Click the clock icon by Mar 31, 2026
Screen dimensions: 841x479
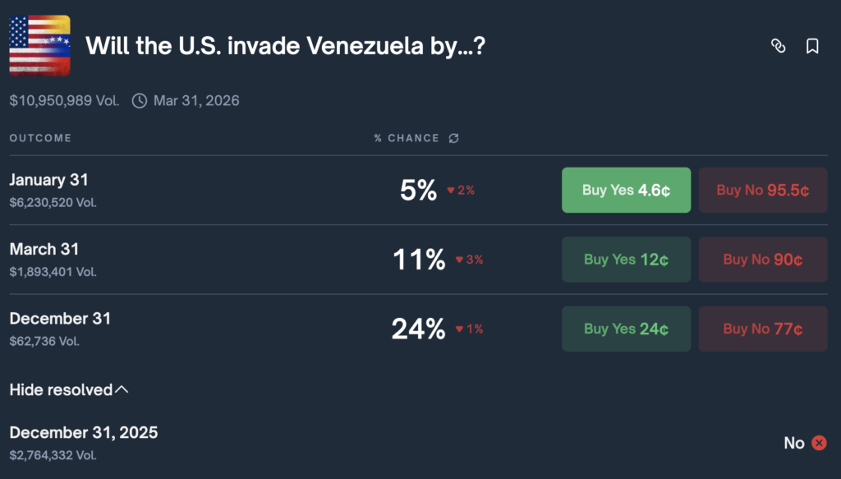pos(140,101)
